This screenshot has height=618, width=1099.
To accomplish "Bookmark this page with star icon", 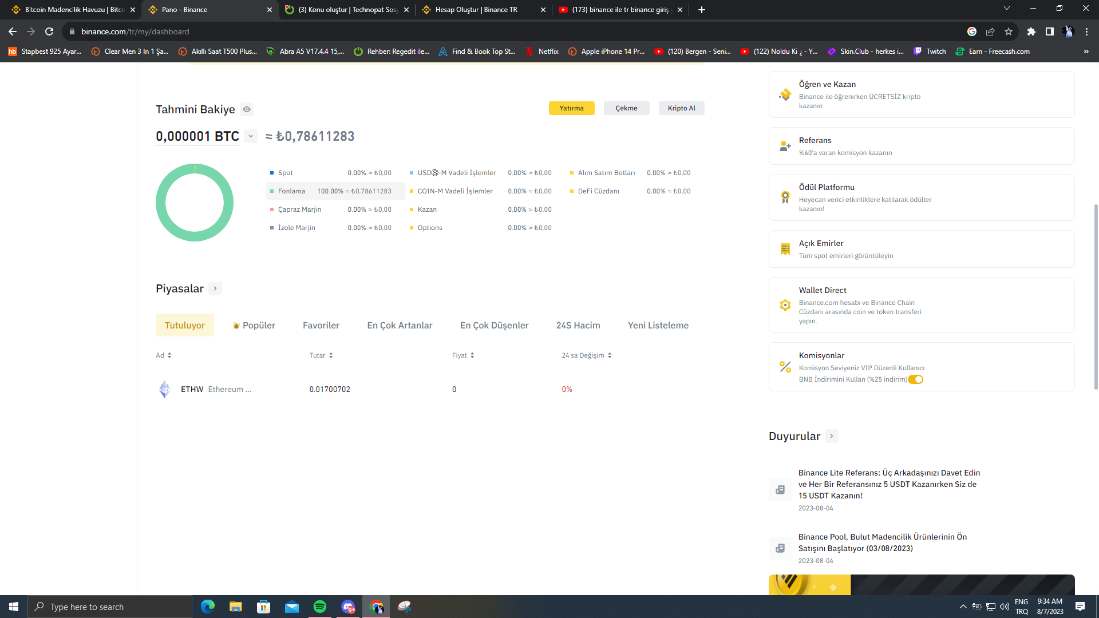I will click(1009, 31).
